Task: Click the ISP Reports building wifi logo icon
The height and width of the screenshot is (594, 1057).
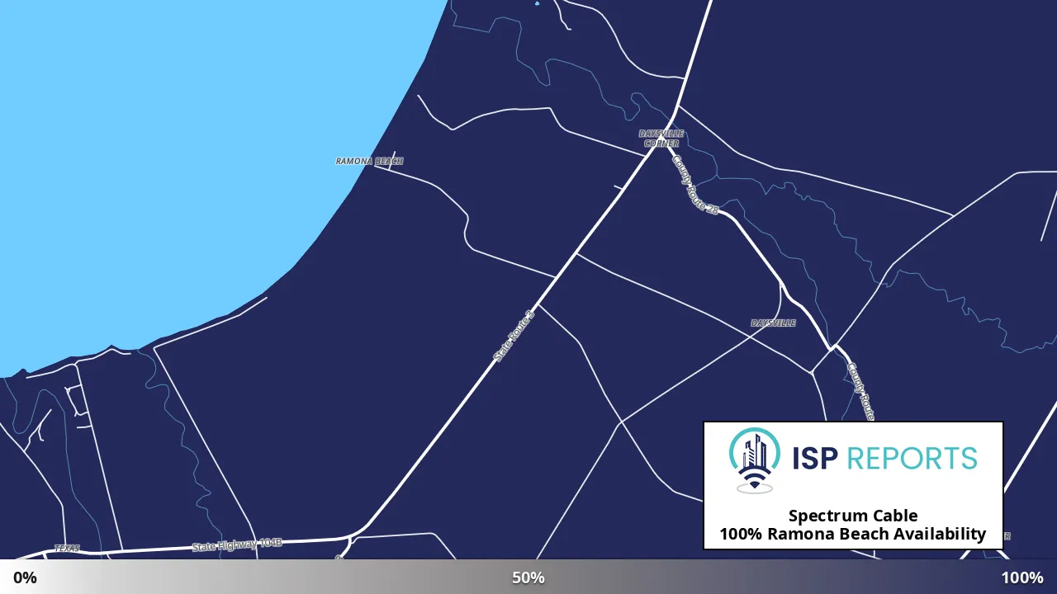Action: (754, 460)
